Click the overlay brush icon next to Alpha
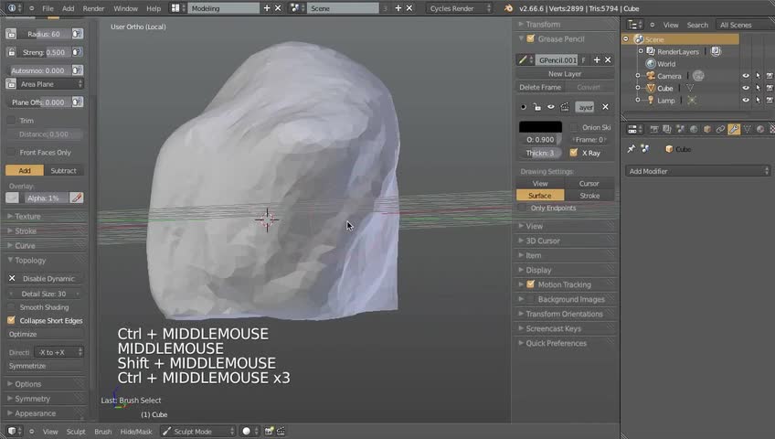 (x=77, y=198)
